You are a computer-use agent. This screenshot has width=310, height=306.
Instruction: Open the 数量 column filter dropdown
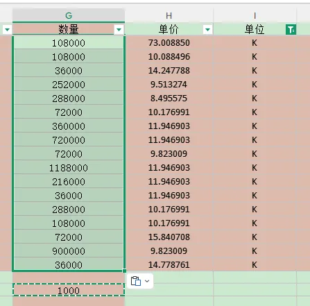point(119,30)
